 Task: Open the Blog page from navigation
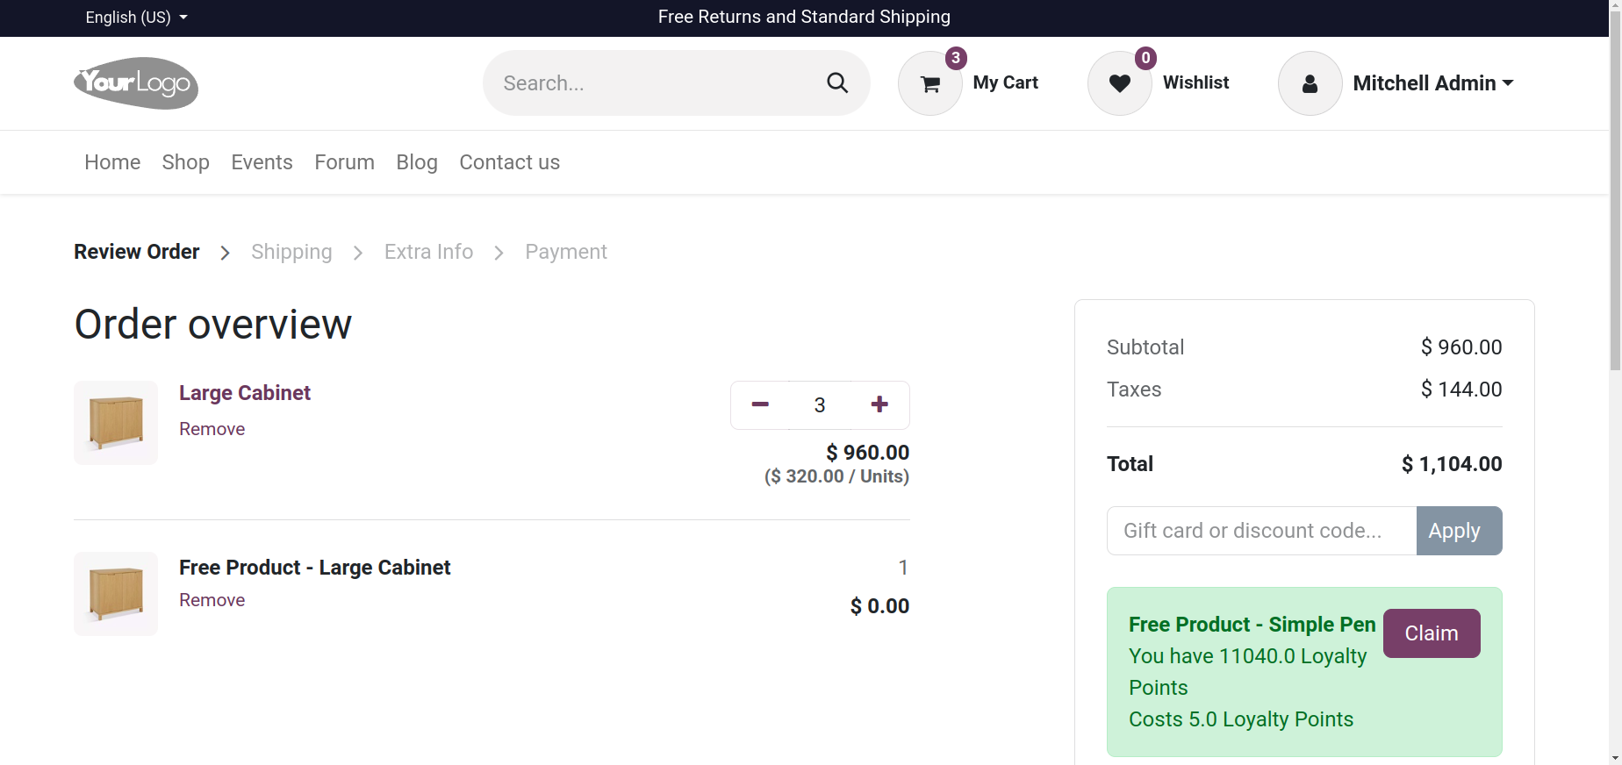point(416,162)
